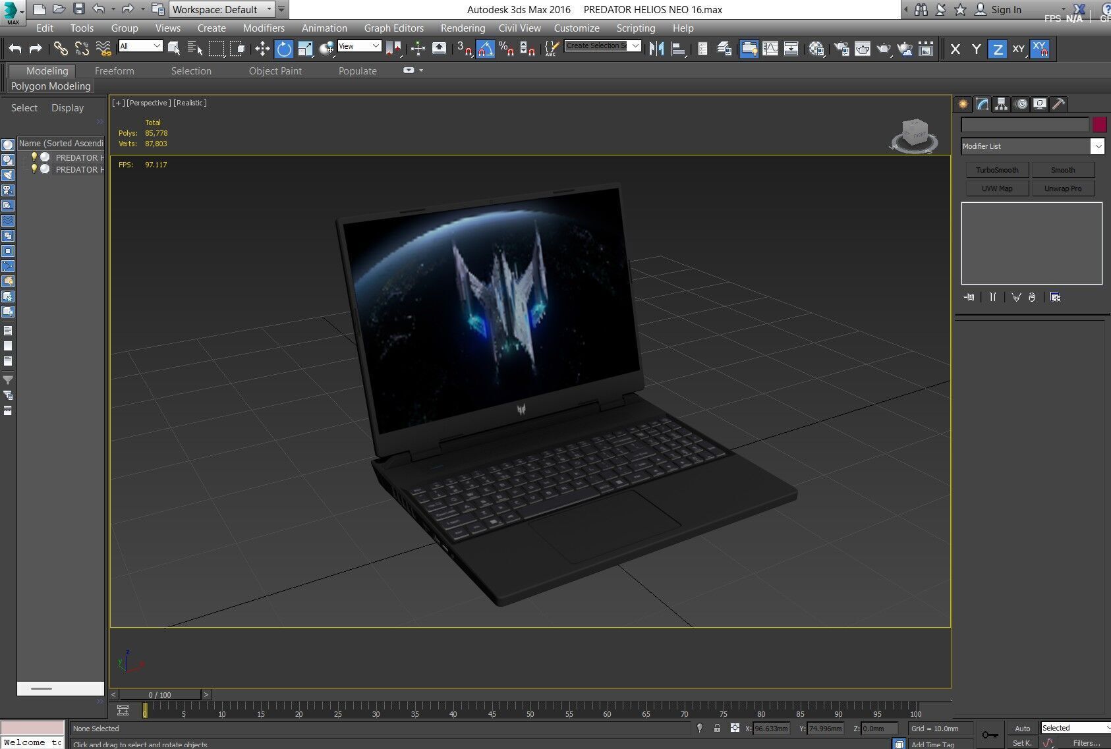This screenshot has width=1111, height=749.
Task: Open the Manage Layers dialog icon
Action: point(724,48)
